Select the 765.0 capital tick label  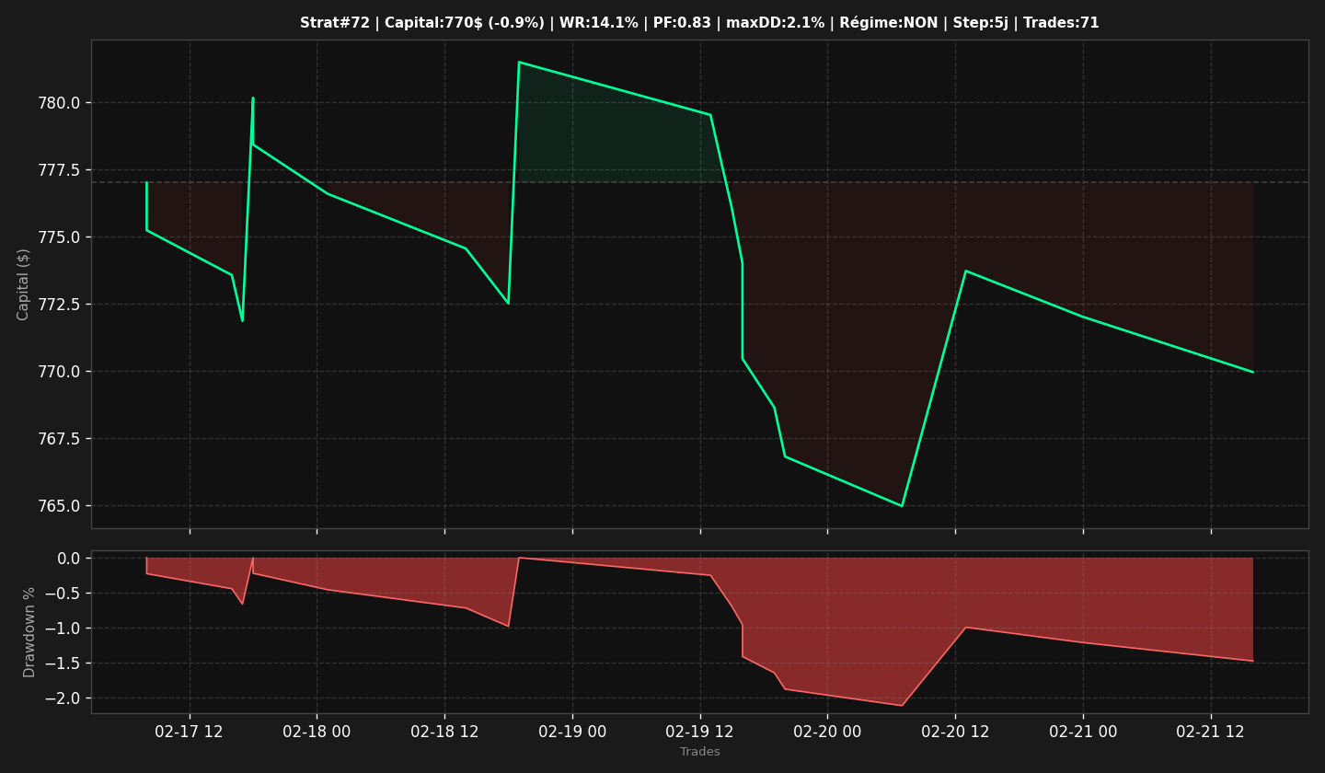coord(60,506)
